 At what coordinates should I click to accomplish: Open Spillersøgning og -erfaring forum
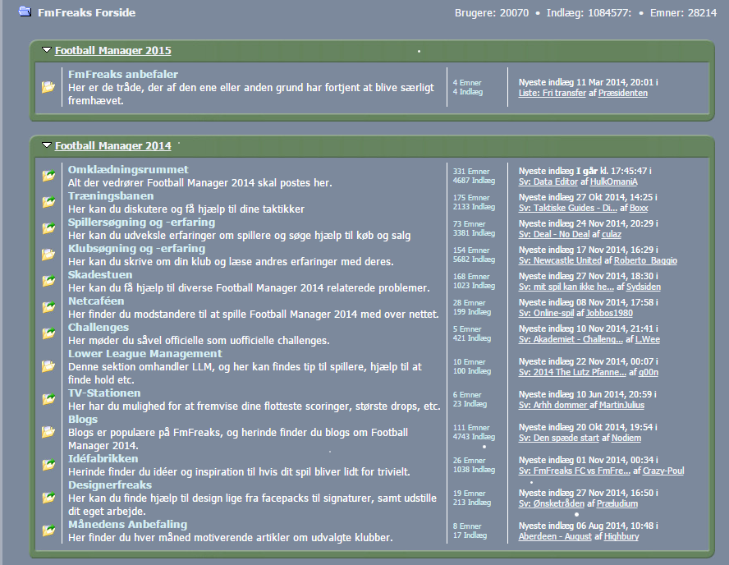point(141,222)
